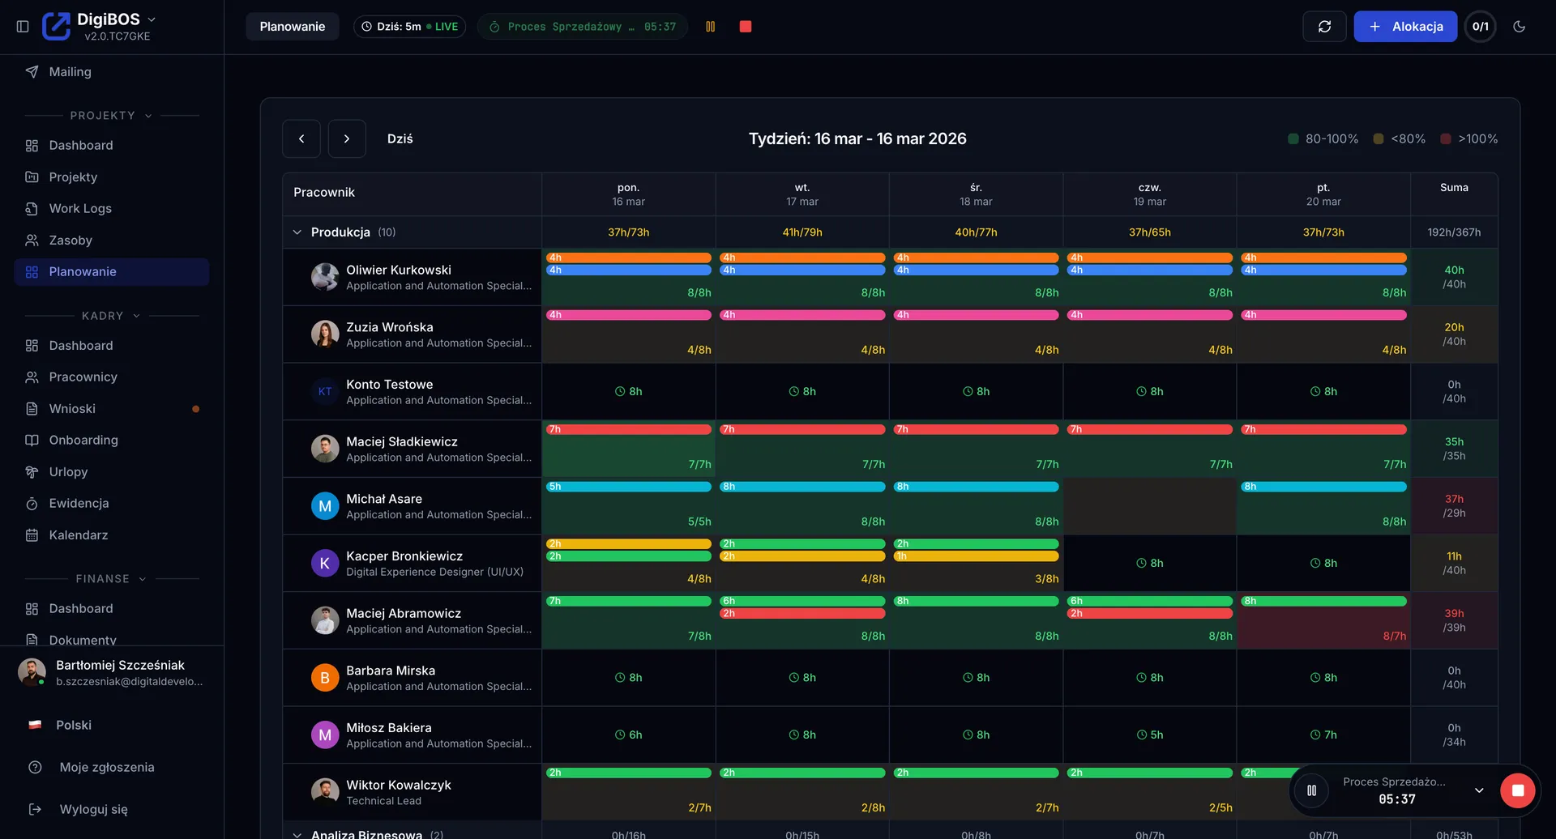Expand the Analiza Biznesowa group
1556x839 pixels.
coord(297,834)
